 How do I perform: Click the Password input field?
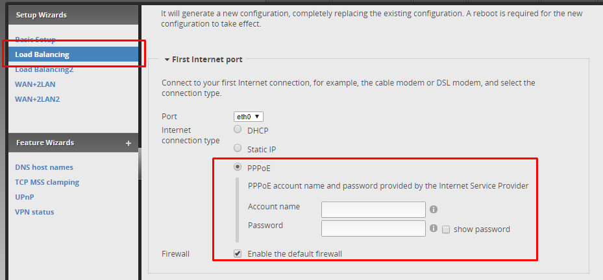[373, 229]
